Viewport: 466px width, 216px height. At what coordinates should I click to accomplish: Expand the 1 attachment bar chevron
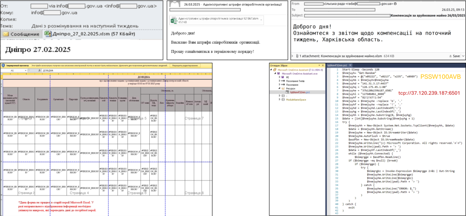[x=292, y=56]
